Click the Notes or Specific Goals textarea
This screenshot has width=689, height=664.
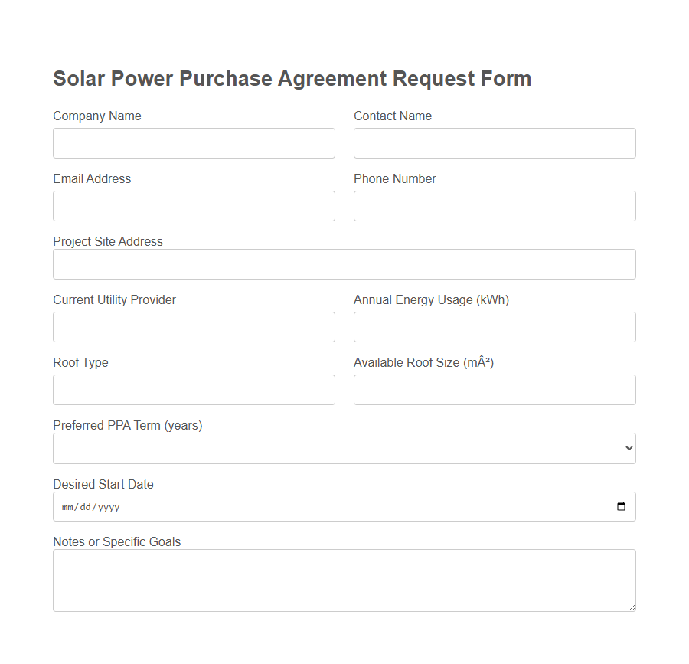tap(344, 578)
